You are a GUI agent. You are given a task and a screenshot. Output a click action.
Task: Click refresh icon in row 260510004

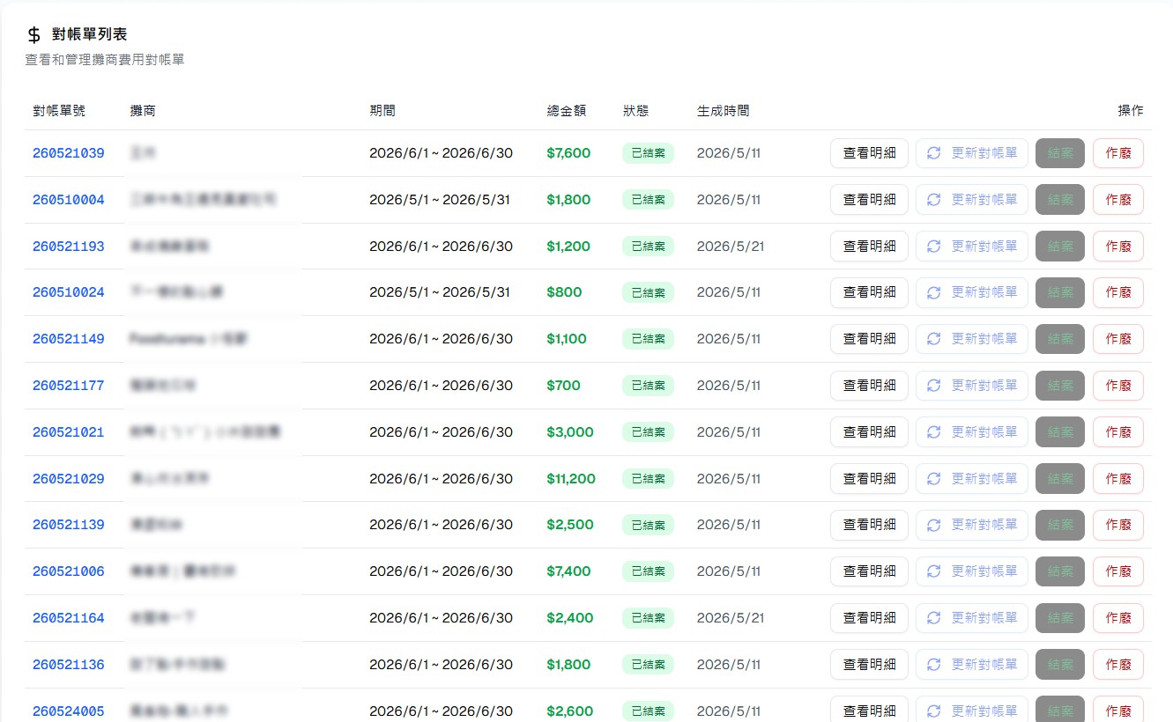[x=934, y=200]
